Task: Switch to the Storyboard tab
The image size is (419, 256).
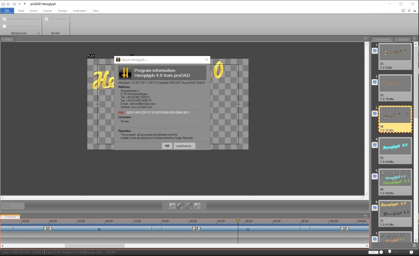Action: (x=382, y=39)
